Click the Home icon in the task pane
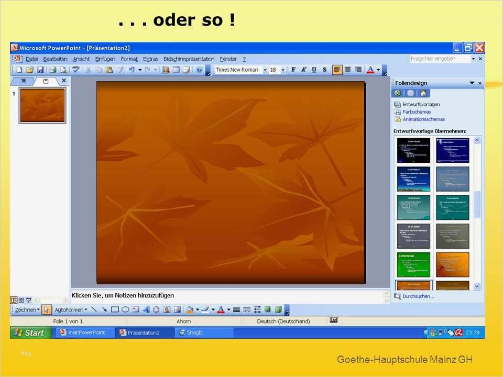Viewport: 503px width, 377px height. tap(423, 93)
